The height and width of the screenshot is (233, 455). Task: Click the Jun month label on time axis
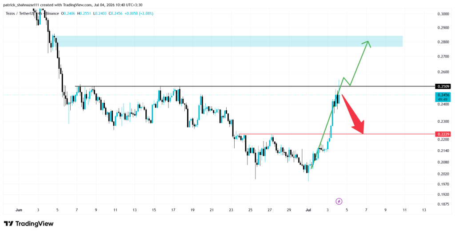(x=19, y=210)
